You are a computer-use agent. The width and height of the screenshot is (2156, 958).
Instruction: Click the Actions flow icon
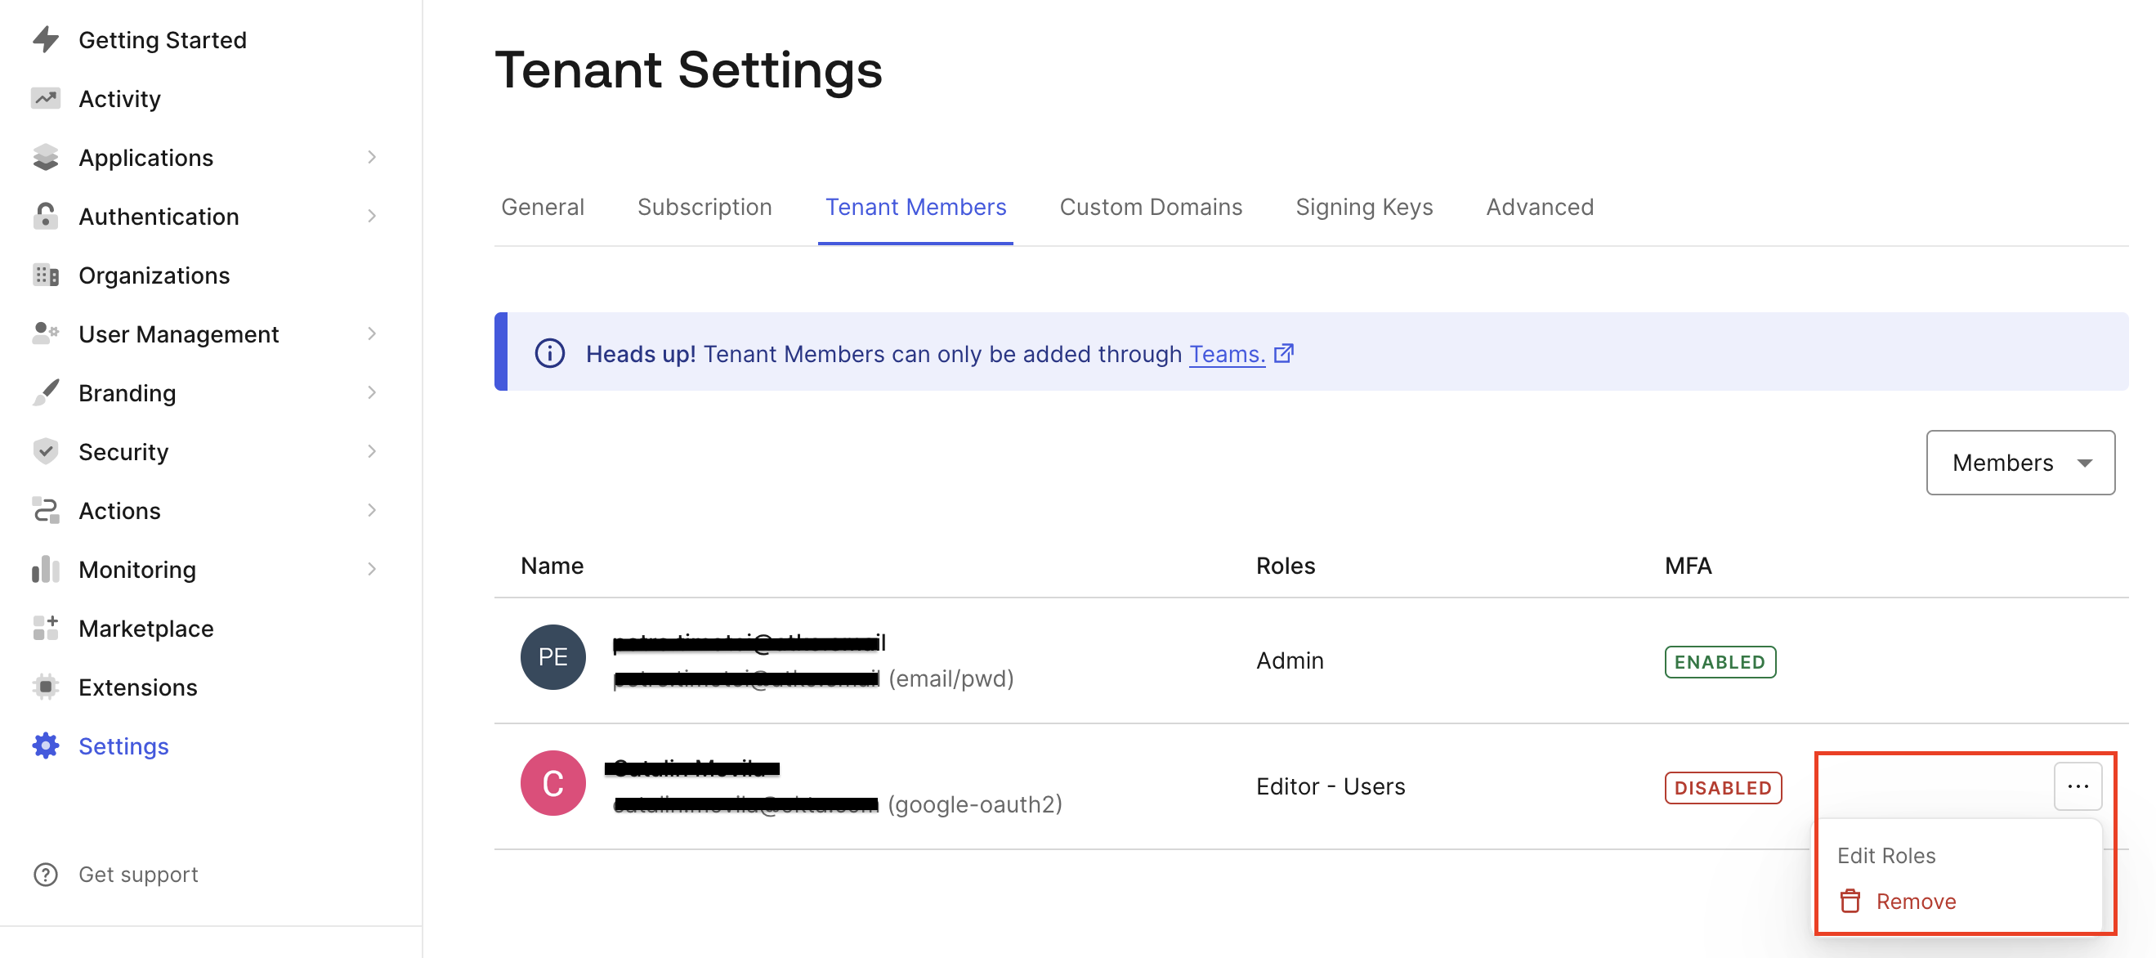pos(46,510)
